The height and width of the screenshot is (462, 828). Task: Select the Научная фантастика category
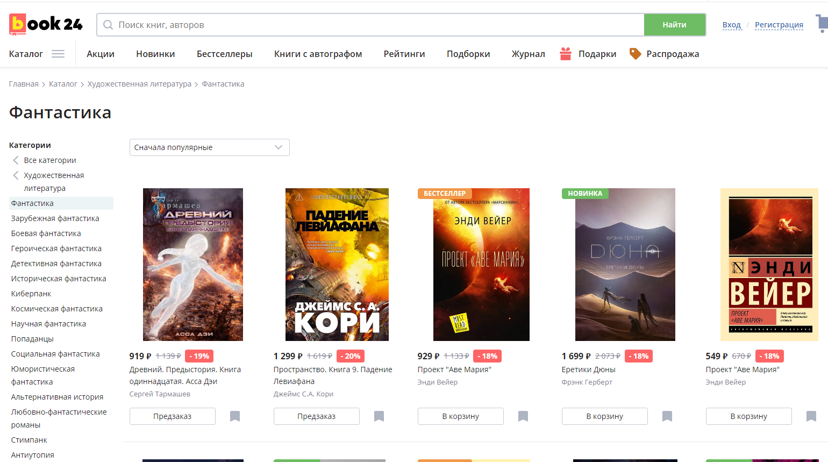coord(48,324)
